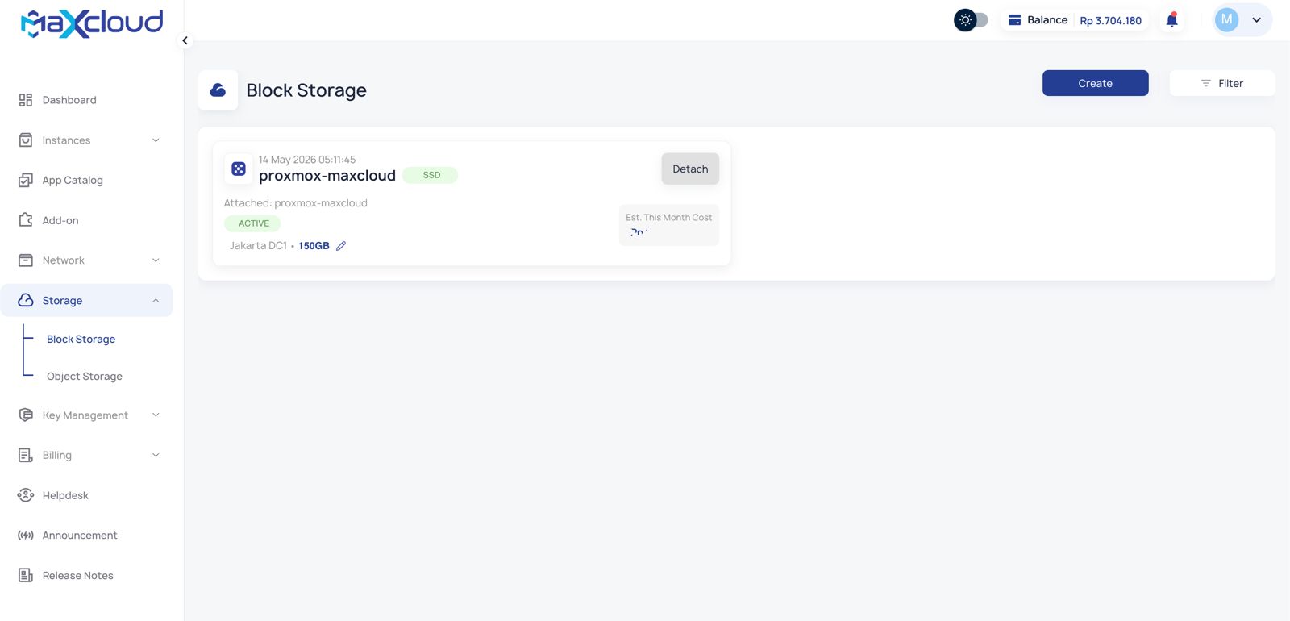Image resolution: width=1290 pixels, height=621 pixels.
Task: Expand the Network menu chevron
Action: click(156, 260)
